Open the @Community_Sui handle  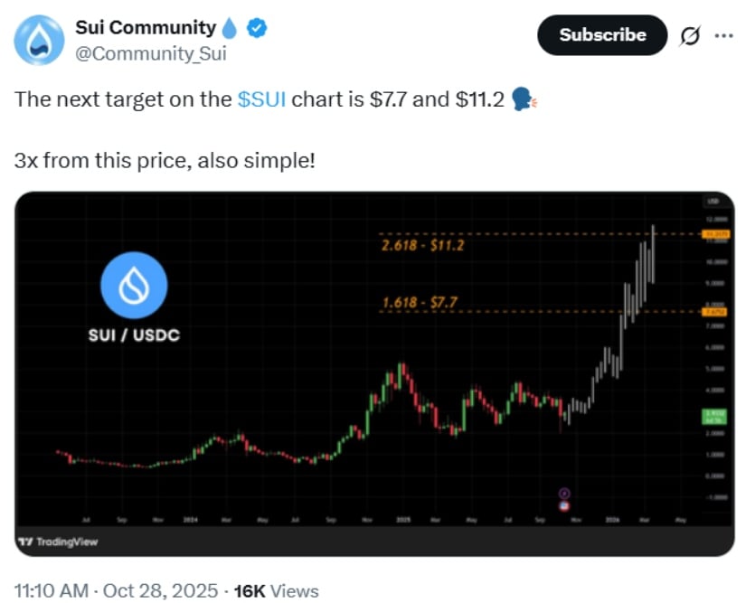150,53
